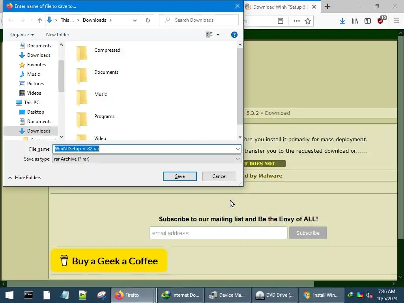
Task: Switch to DVD Drive taskbar item
Action: coord(275,295)
